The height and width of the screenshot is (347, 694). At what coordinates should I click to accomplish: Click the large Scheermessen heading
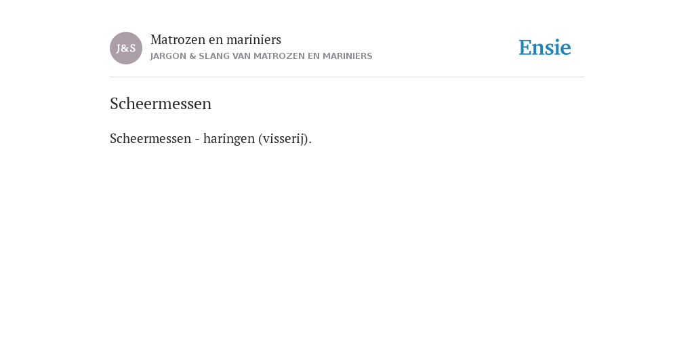point(161,104)
